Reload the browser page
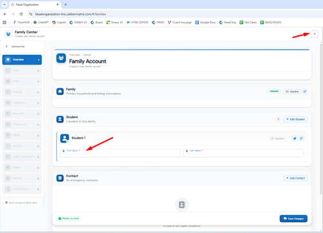The height and width of the screenshot is (233, 323). point(21,14)
